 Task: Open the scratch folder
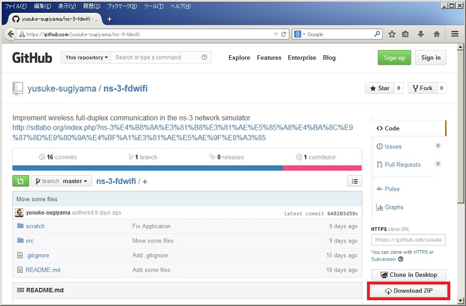[35, 226]
